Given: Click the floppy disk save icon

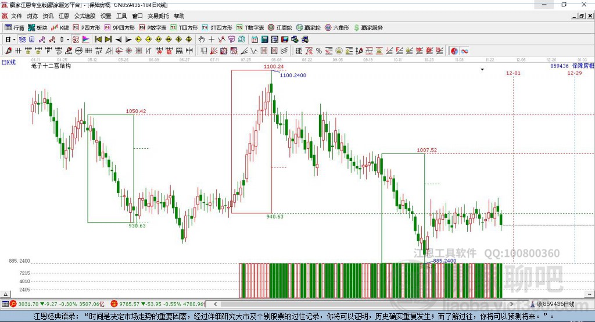Looking at the screenshot, I should (285, 40).
